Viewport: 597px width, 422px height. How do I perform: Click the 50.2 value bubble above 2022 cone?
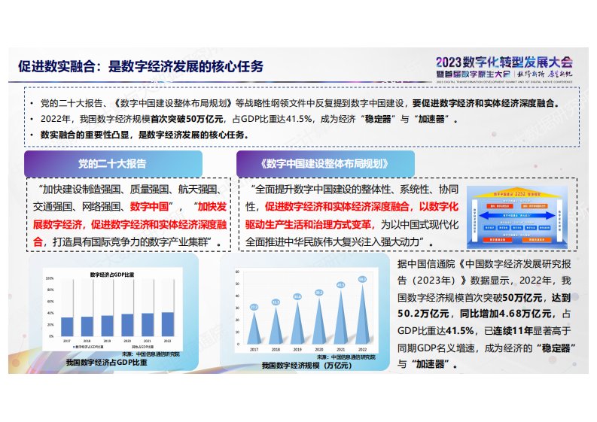tap(362, 279)
